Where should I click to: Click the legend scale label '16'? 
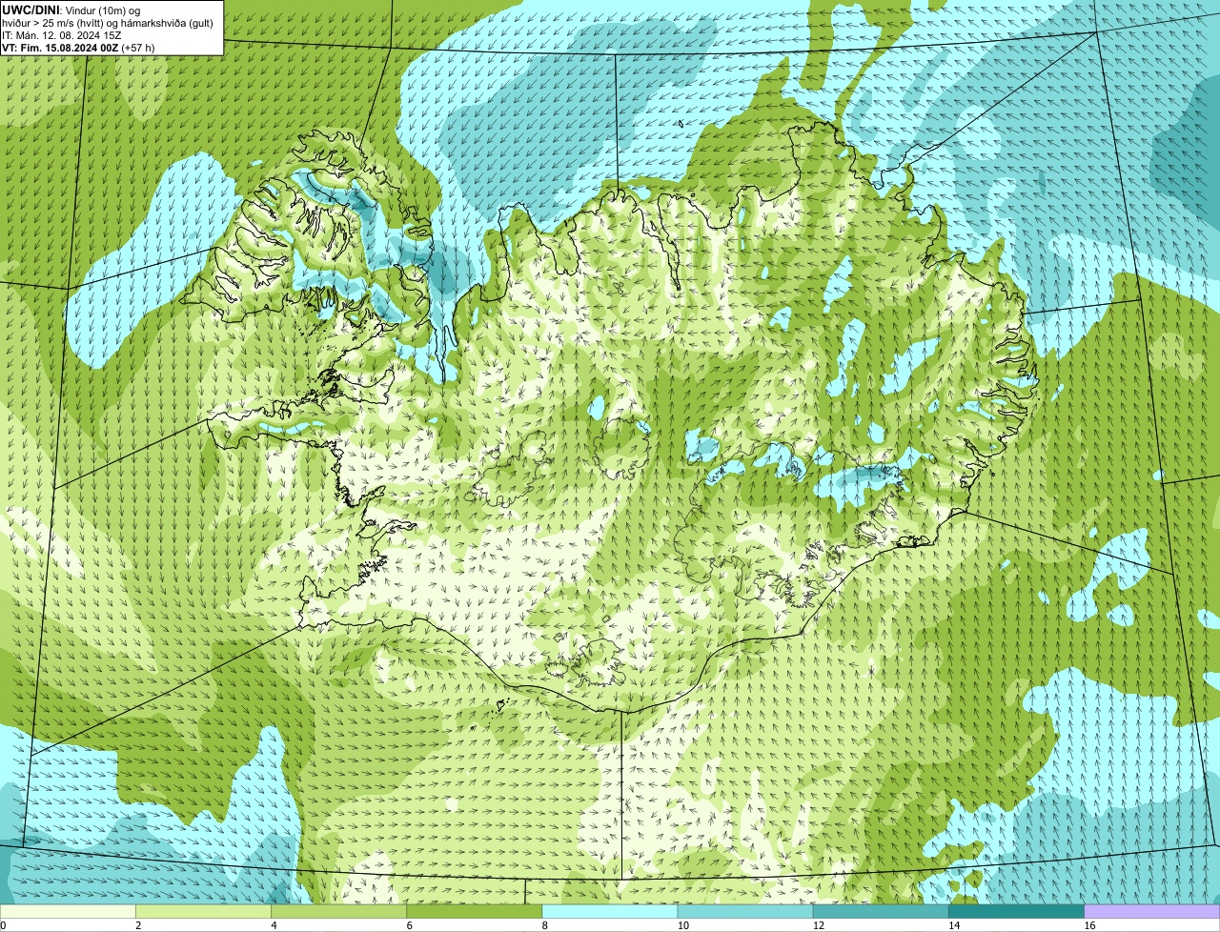point(1089,925)
